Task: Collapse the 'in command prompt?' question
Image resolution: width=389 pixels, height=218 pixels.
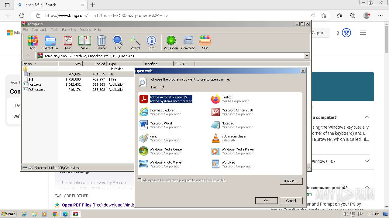Action: click(x=367, y=188)
